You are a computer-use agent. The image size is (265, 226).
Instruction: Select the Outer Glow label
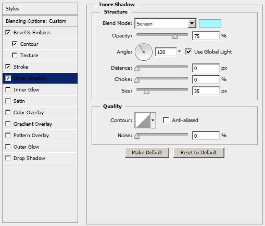(27, 147)
